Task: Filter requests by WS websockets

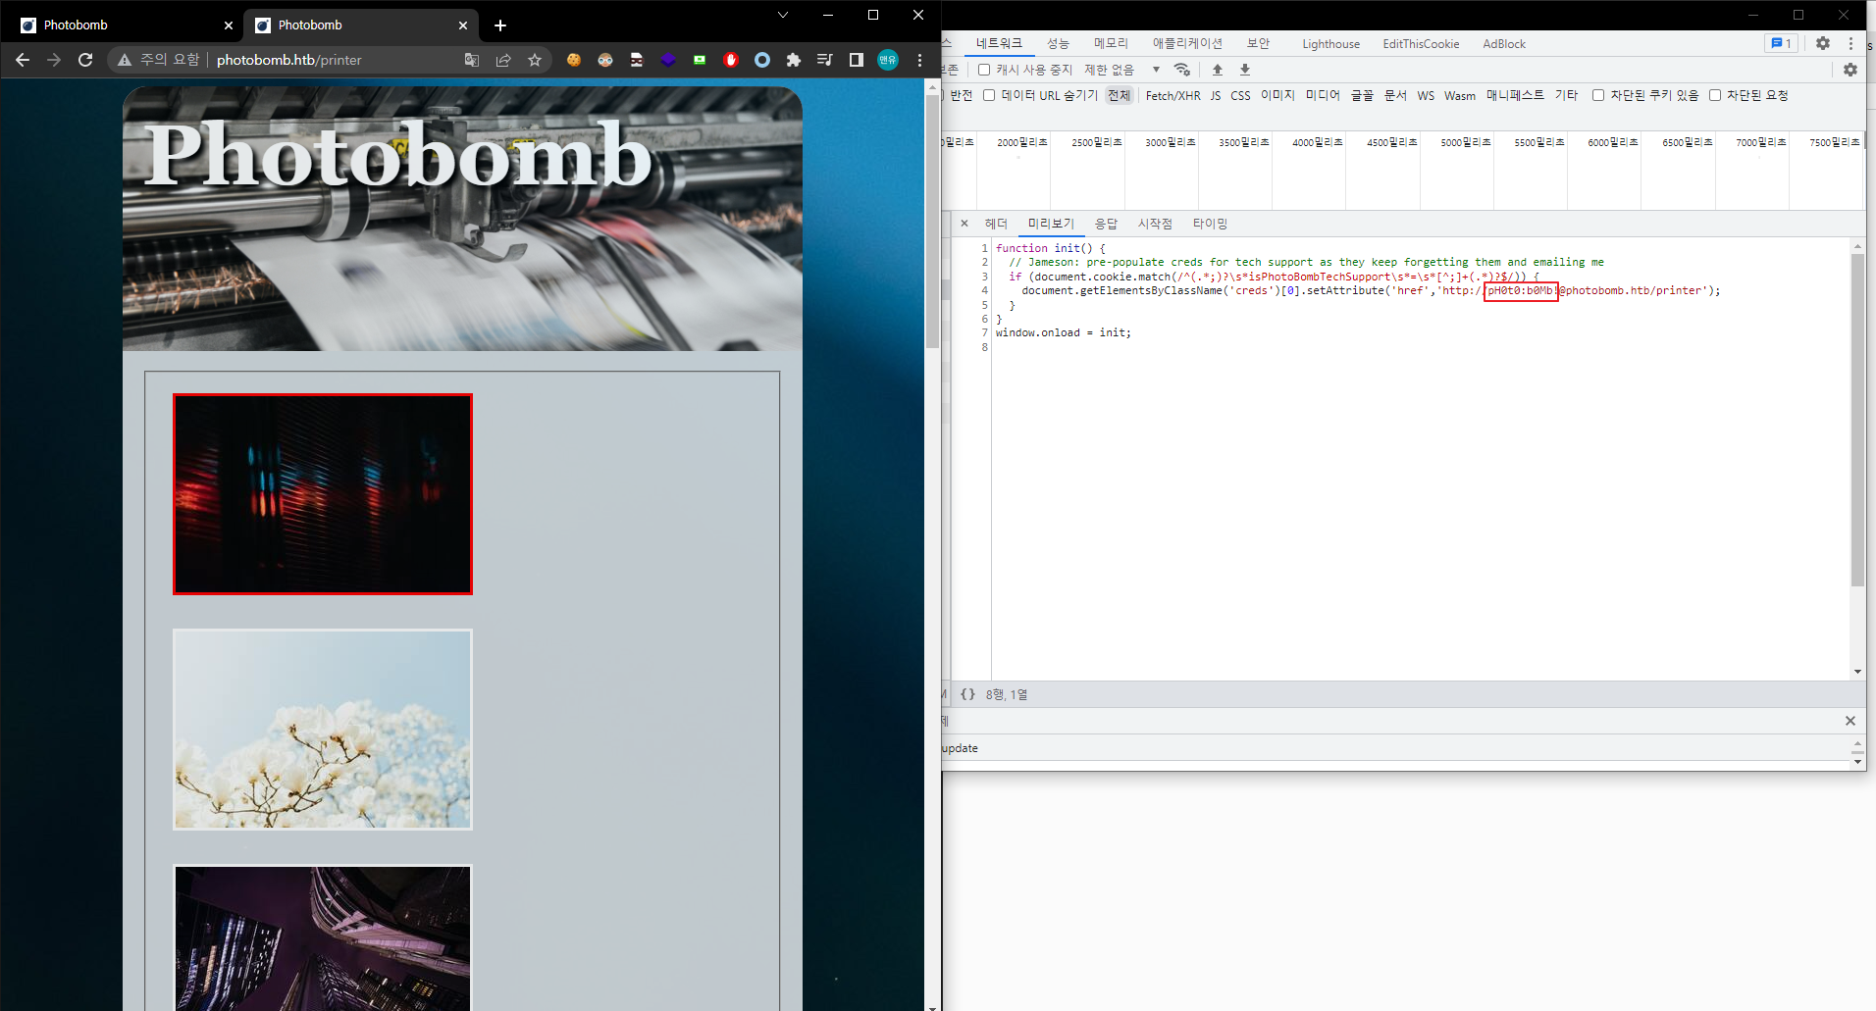Action: [1426, 95]
